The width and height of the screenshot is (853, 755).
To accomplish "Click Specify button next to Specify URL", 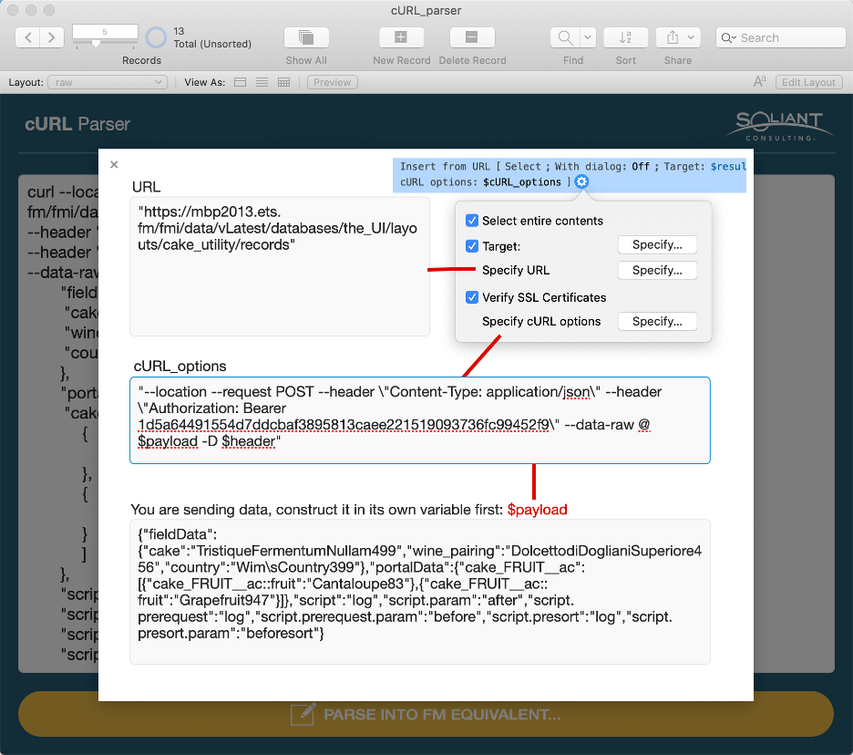I will (657, 271).
